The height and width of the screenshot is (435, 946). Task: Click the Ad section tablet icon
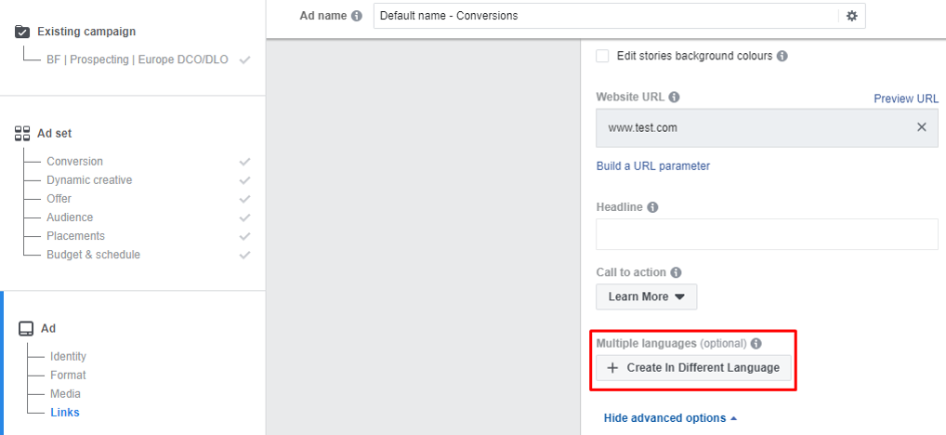pos(26,328)
